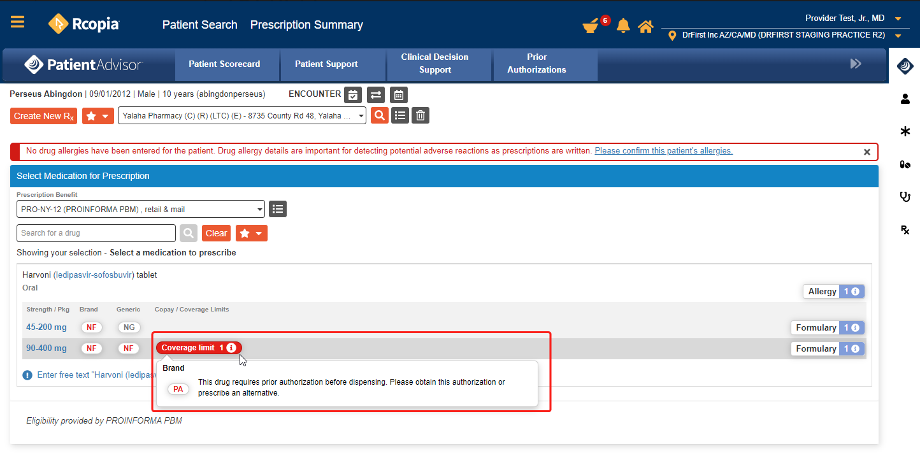
Task: Click the Coverage limit badge
Action: (199, 348)
